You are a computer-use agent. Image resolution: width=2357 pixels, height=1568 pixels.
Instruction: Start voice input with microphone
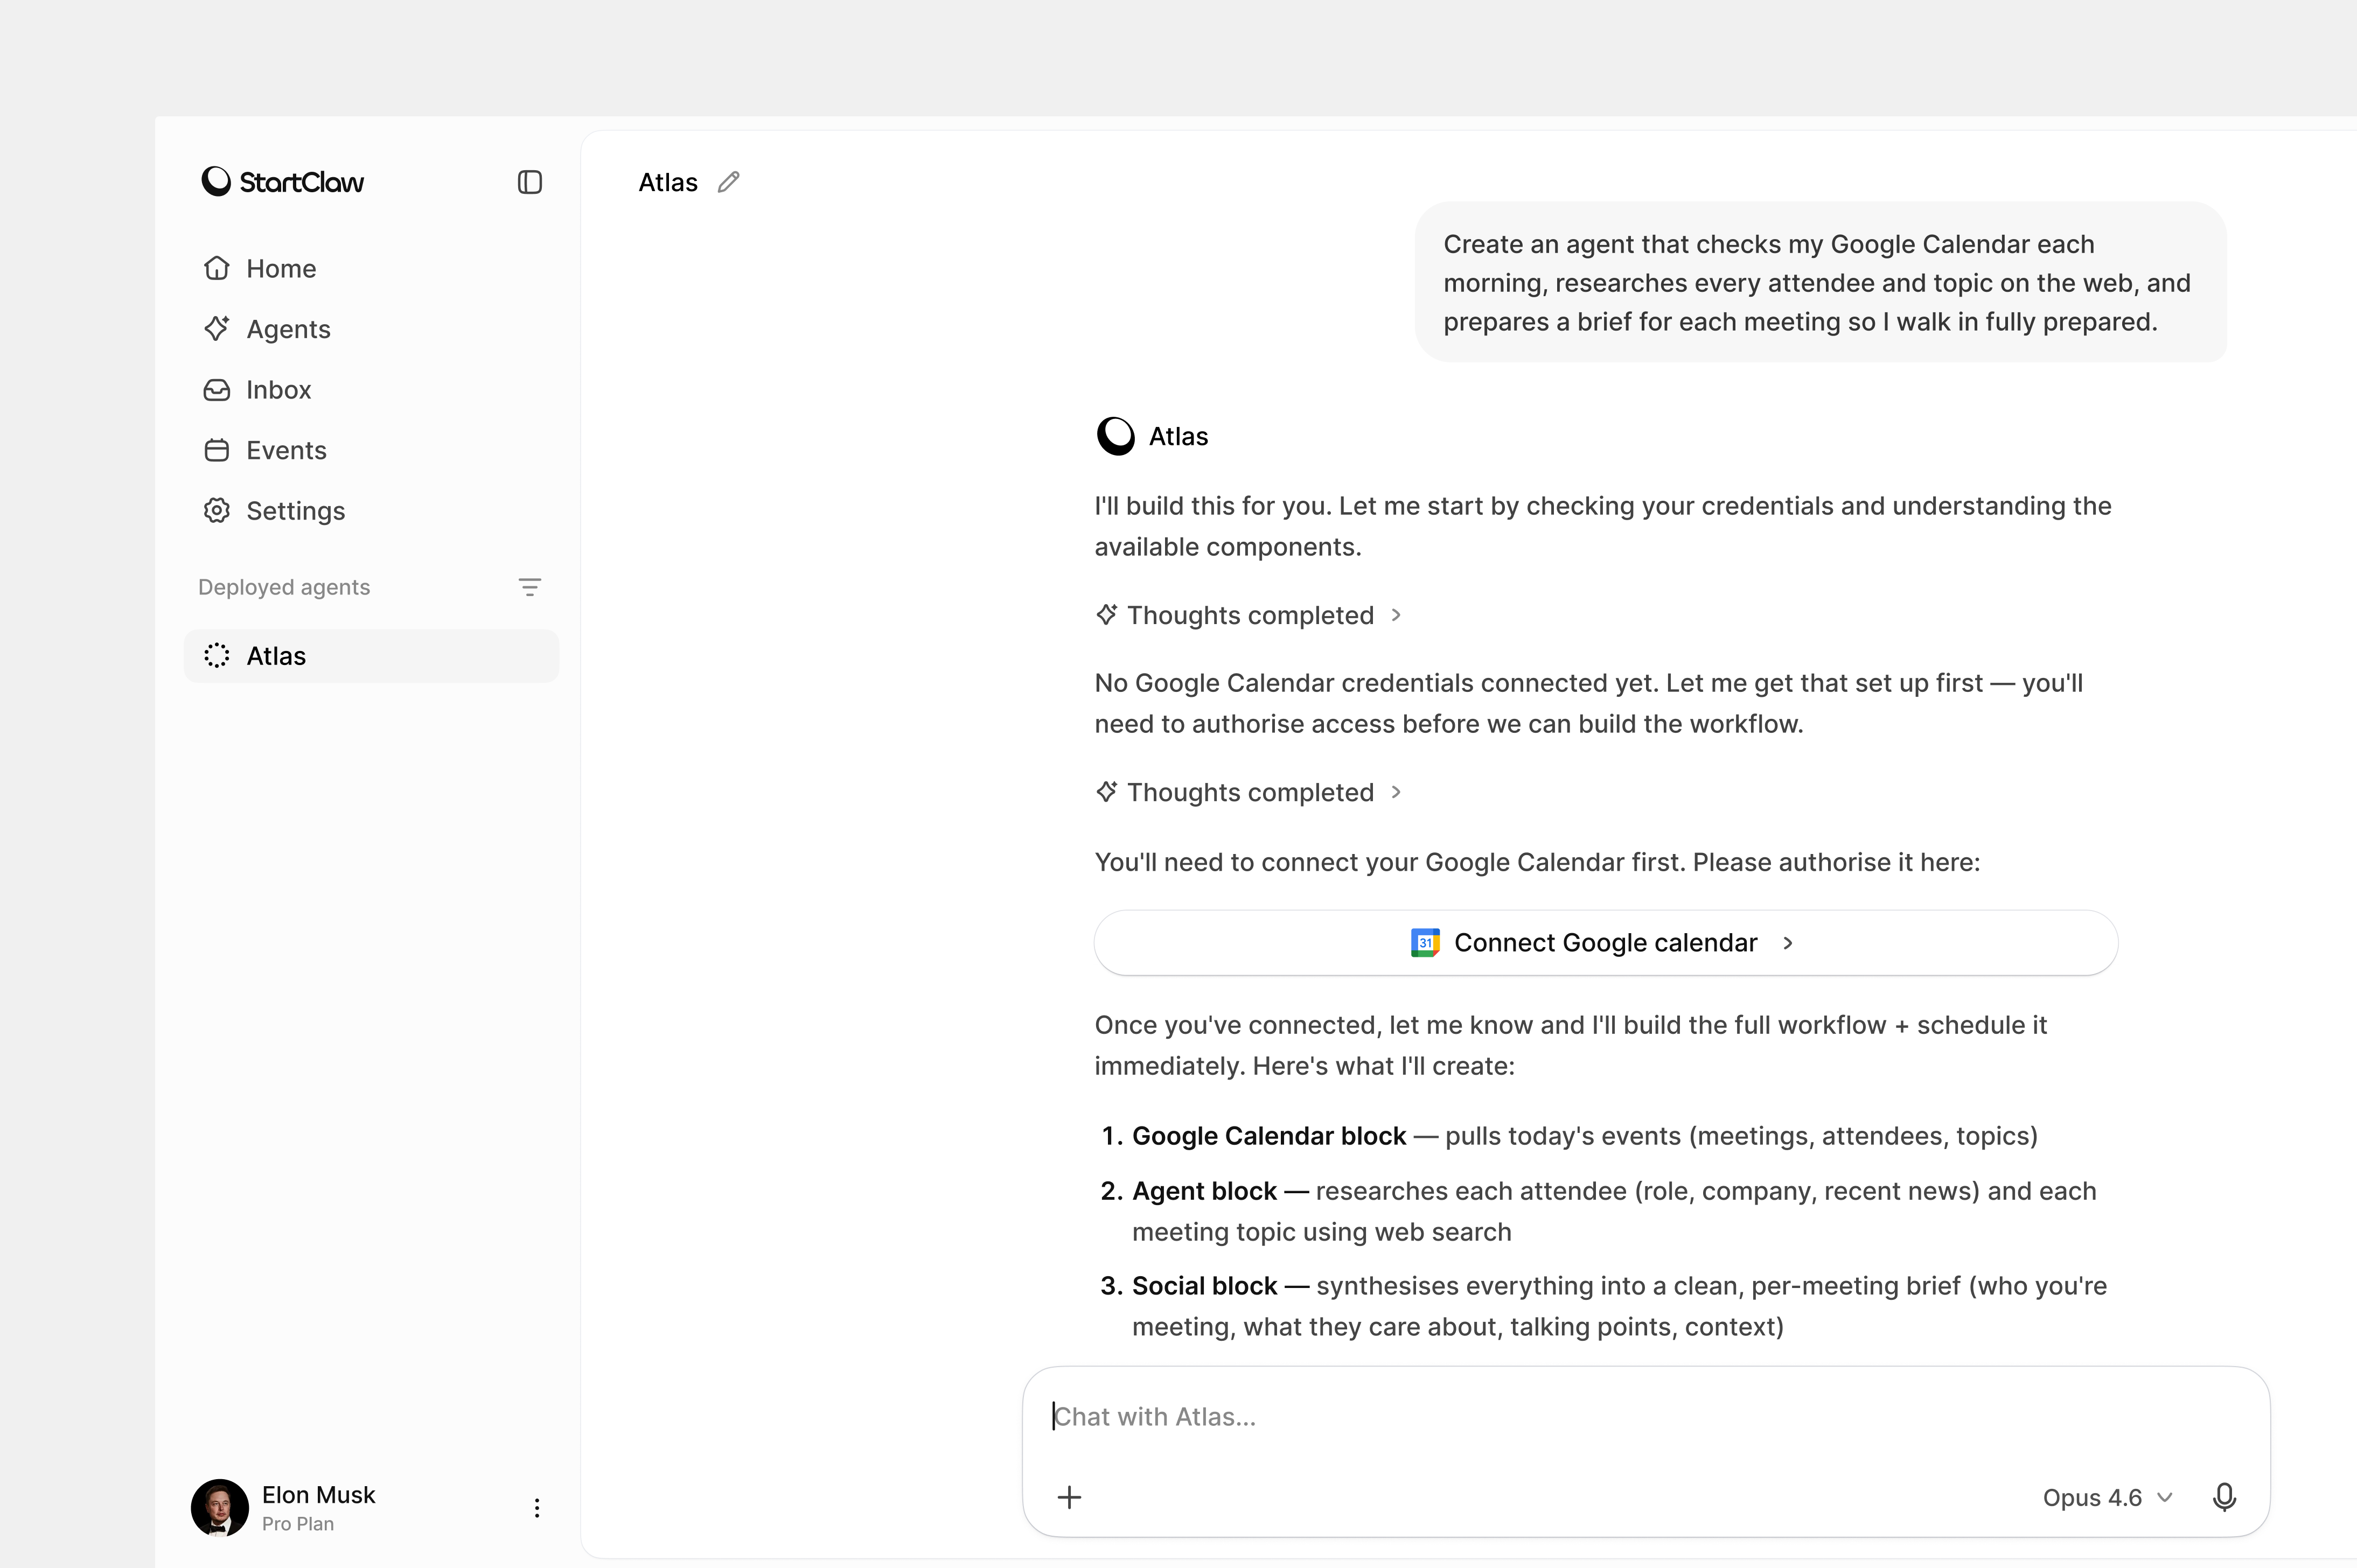pos(2224,1497)
